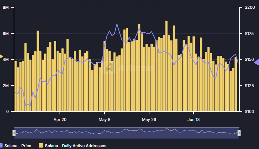Click the range selector preview strip
The image size is (259, 149).
[126, 133]
